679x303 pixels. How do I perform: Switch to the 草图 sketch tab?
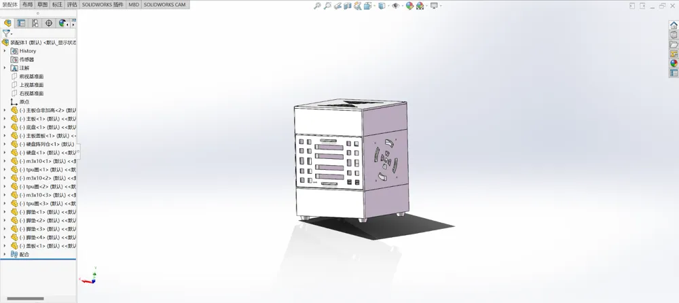click(42, 4)
